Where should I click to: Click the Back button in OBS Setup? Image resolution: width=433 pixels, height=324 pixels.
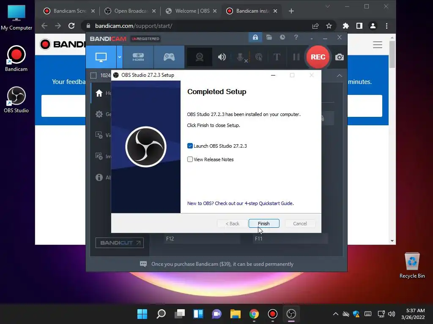point(232,224)
